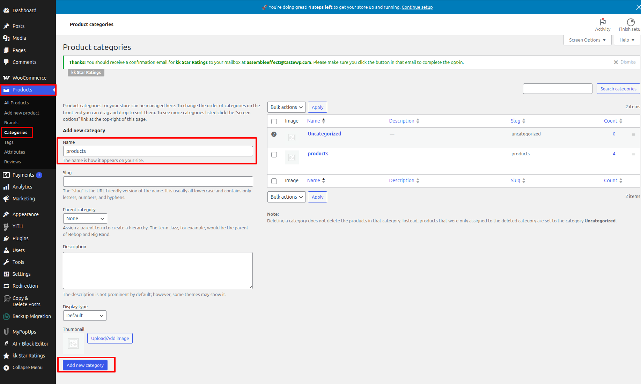
Task: Click the help question mark icon beside Uncategorized
Action: pyautogui.click(x=274, y=134)
